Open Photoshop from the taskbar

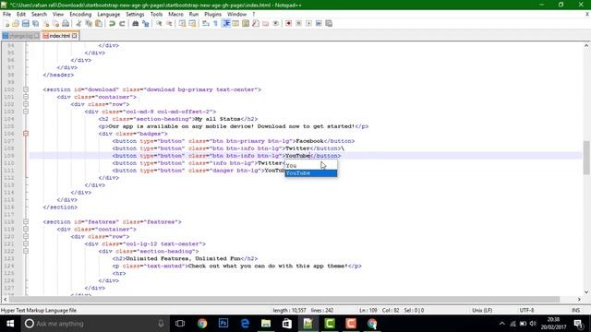click(223, 324)
